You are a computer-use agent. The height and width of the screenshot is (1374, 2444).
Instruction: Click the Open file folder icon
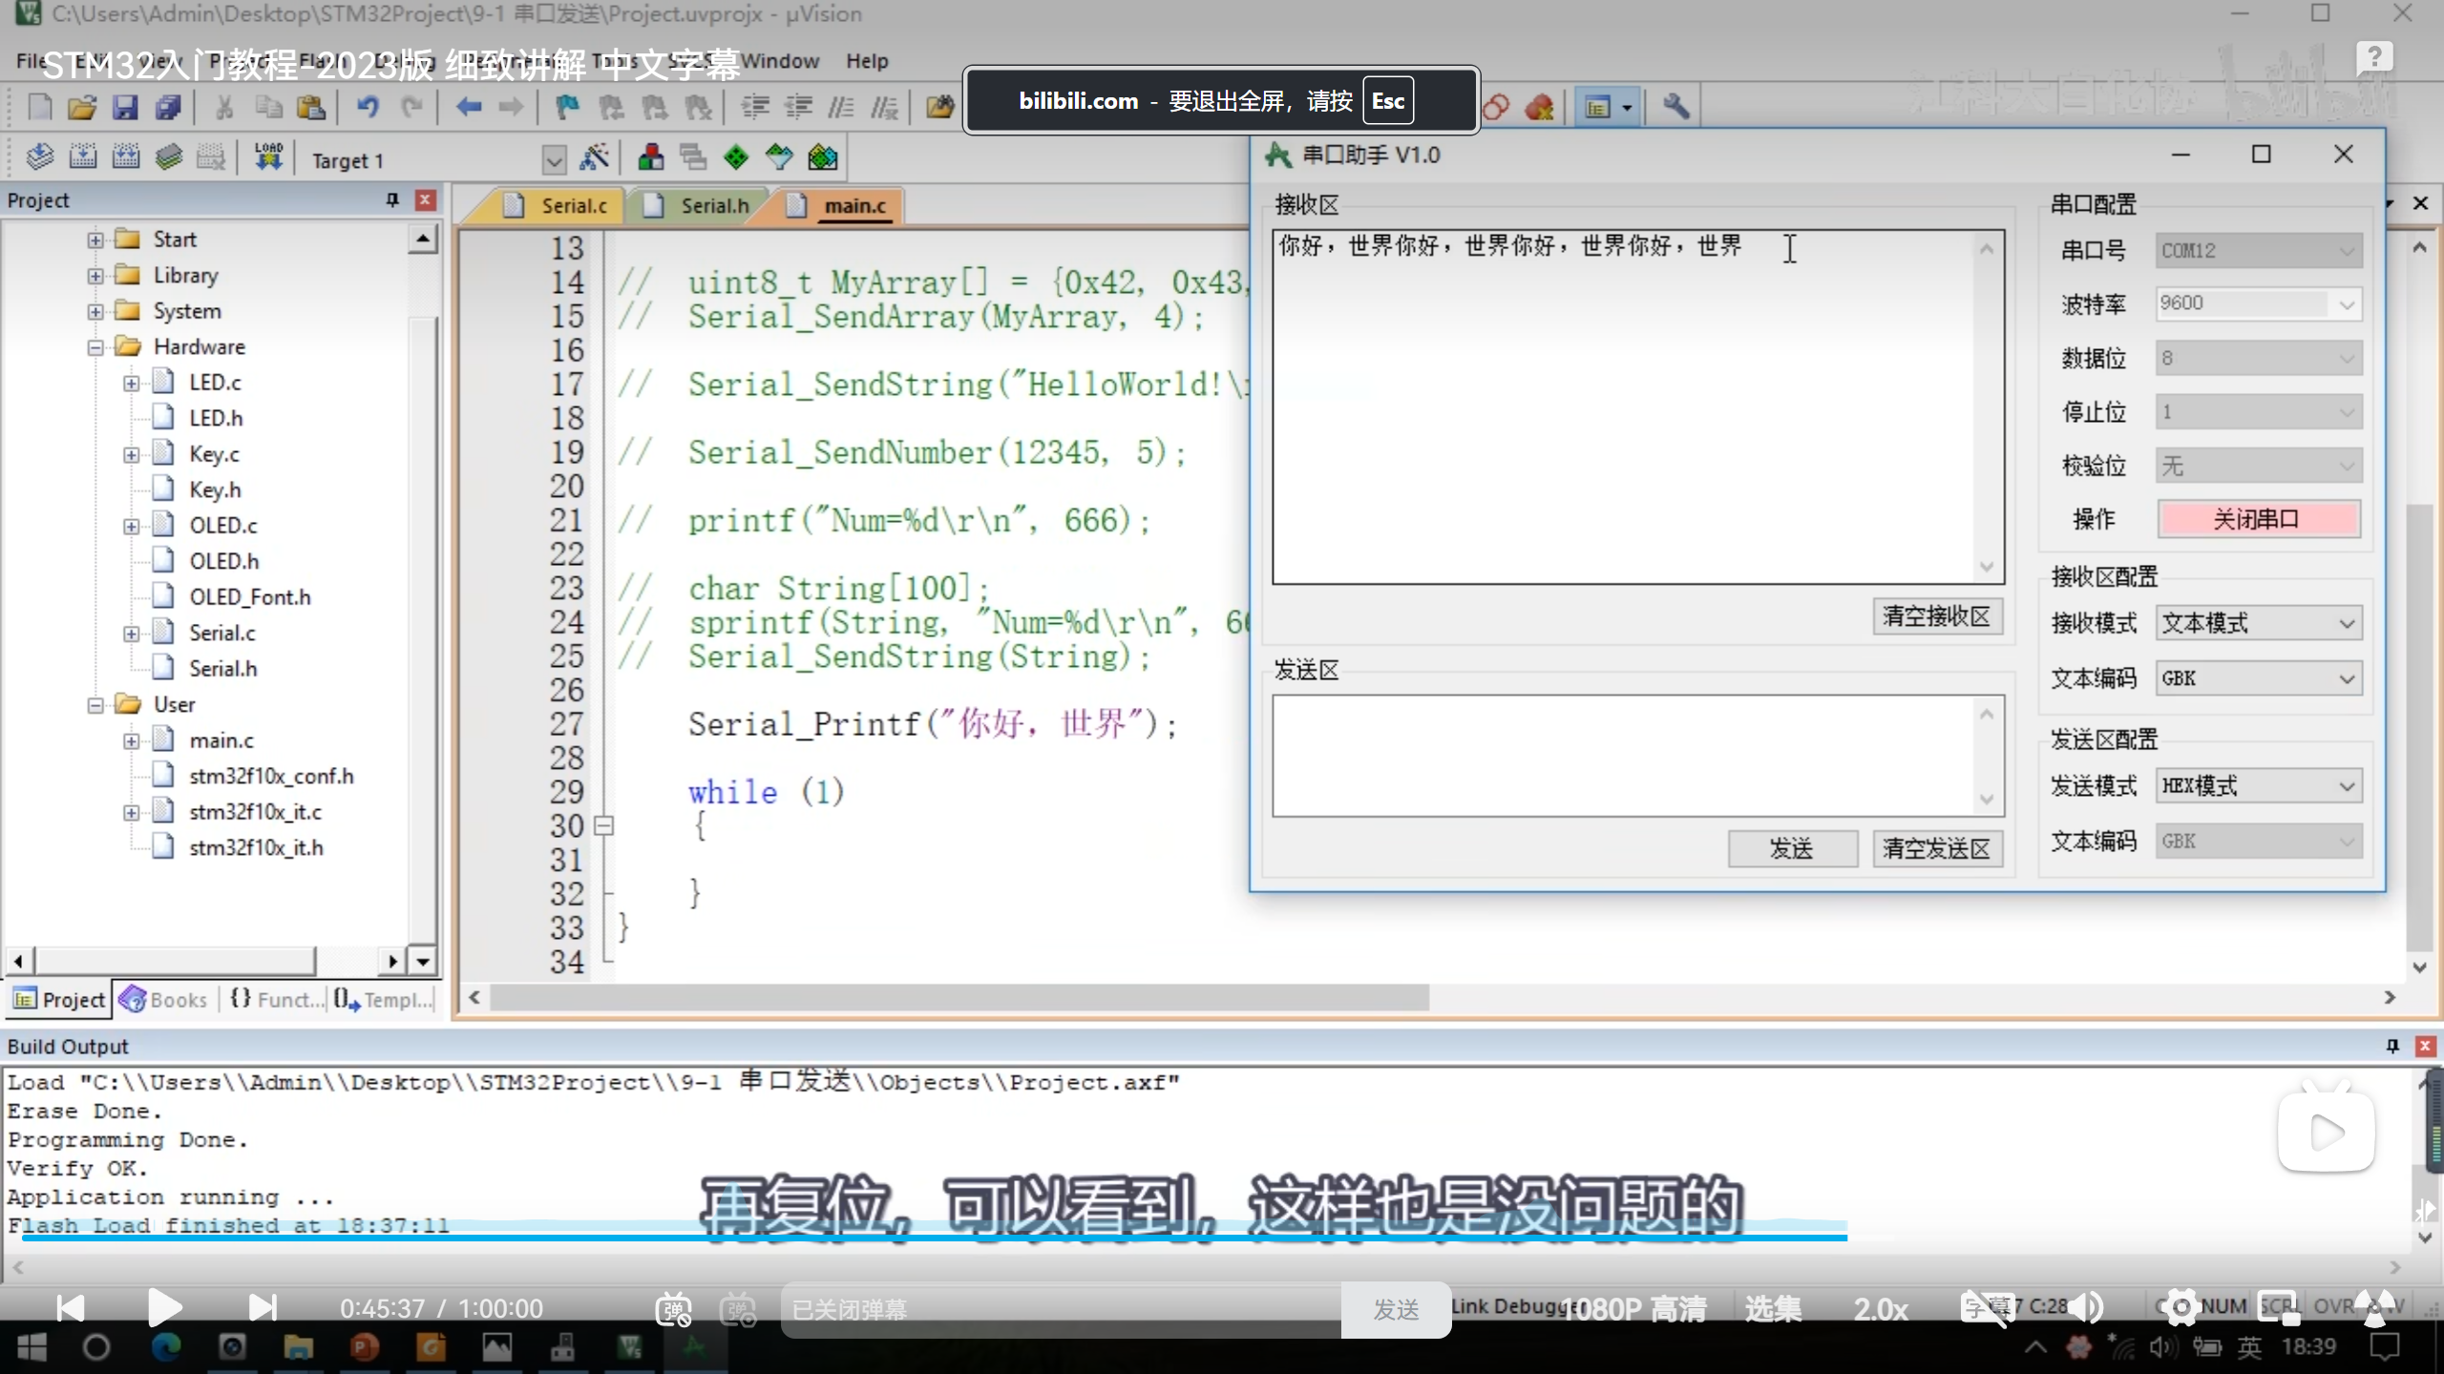pyautogui.click(x=82, y=107)
